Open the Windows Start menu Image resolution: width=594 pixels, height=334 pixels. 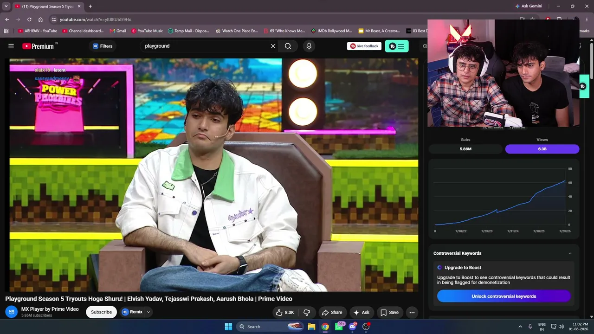click(228, 327)
